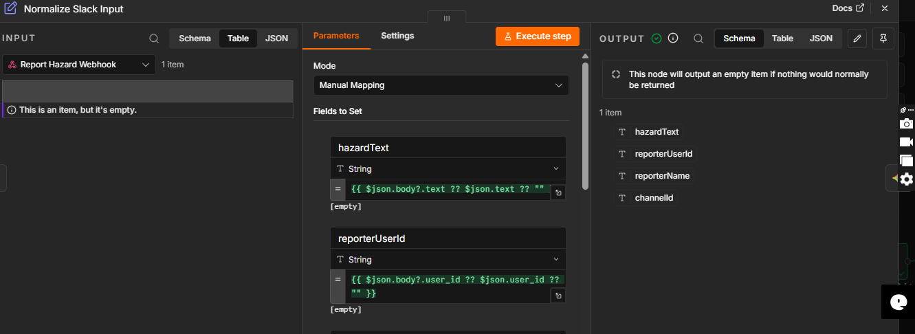Image resolution: width=915 pixels, height=334 pixels.
Task: Open expression editor for hazardText
Action: click(x=558, y=193)
